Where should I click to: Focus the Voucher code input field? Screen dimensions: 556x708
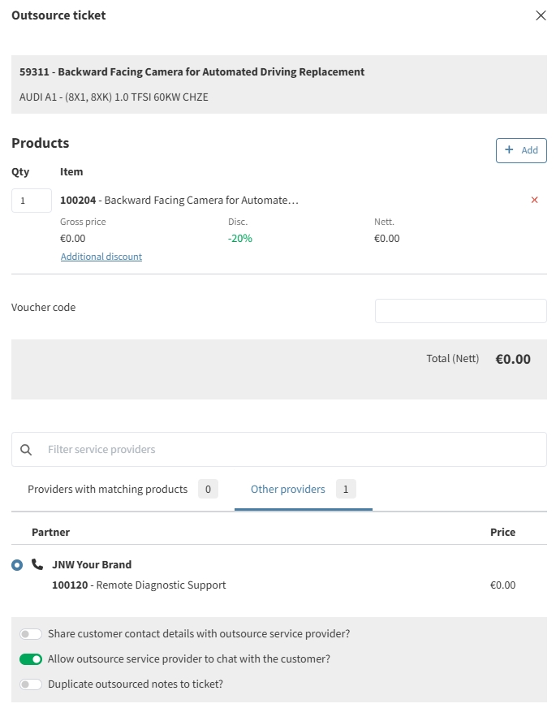pos(460,311)
